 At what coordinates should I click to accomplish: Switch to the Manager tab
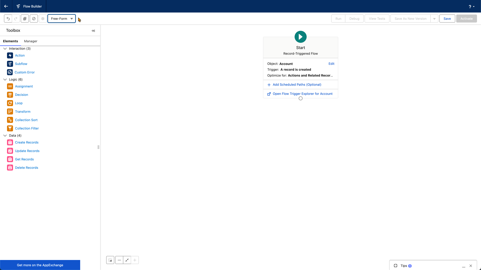coord(31,41)
